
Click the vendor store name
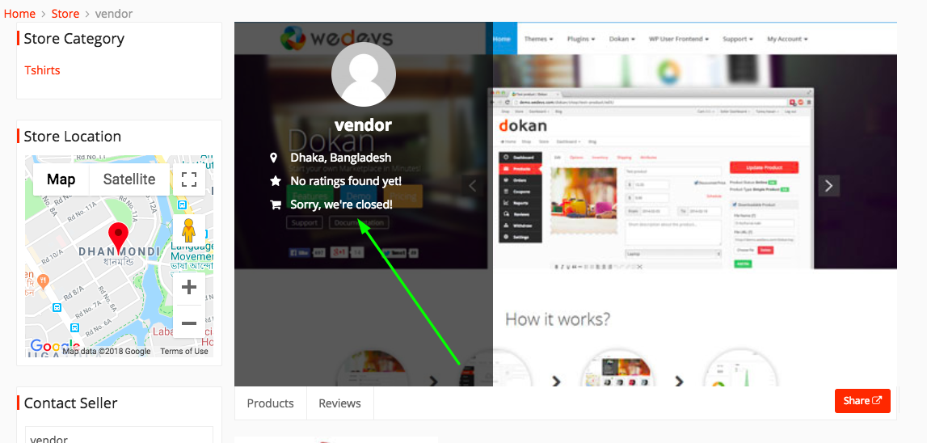tap(363, 125)
